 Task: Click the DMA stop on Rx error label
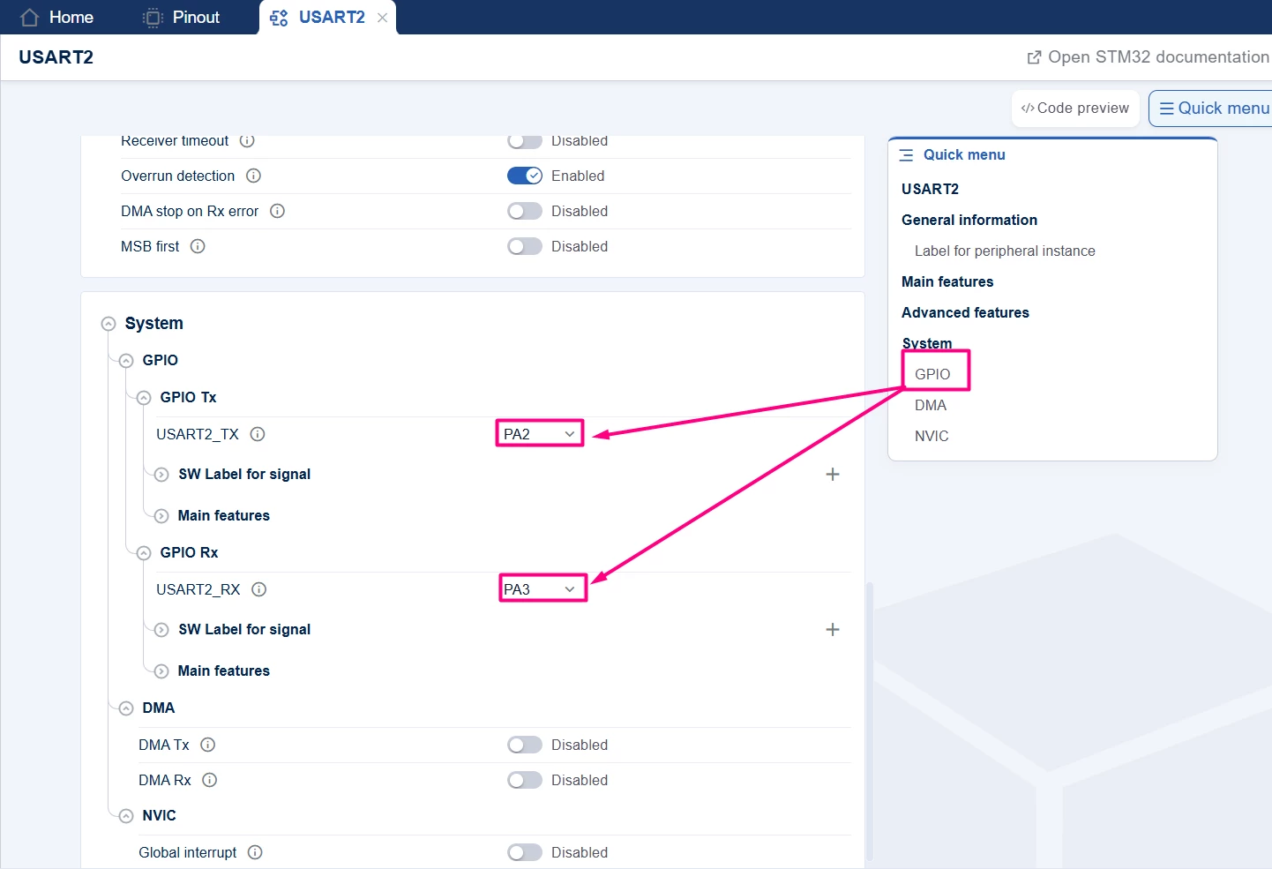190,211
